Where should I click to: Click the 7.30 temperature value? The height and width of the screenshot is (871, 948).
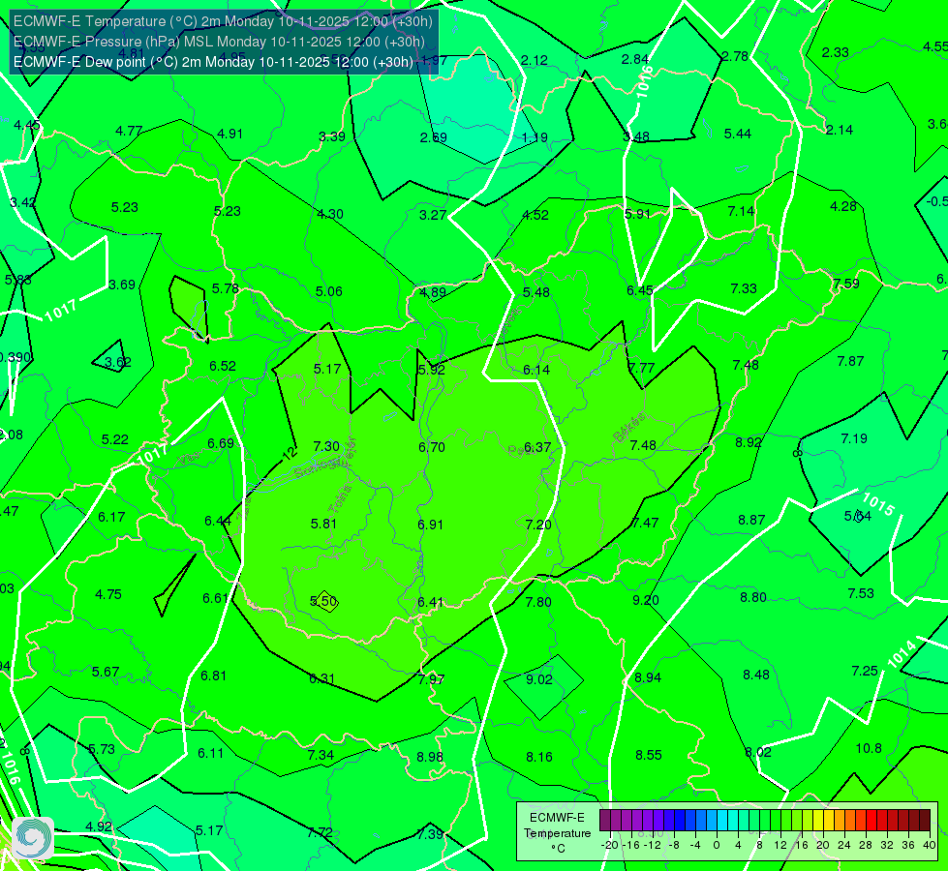326,447
